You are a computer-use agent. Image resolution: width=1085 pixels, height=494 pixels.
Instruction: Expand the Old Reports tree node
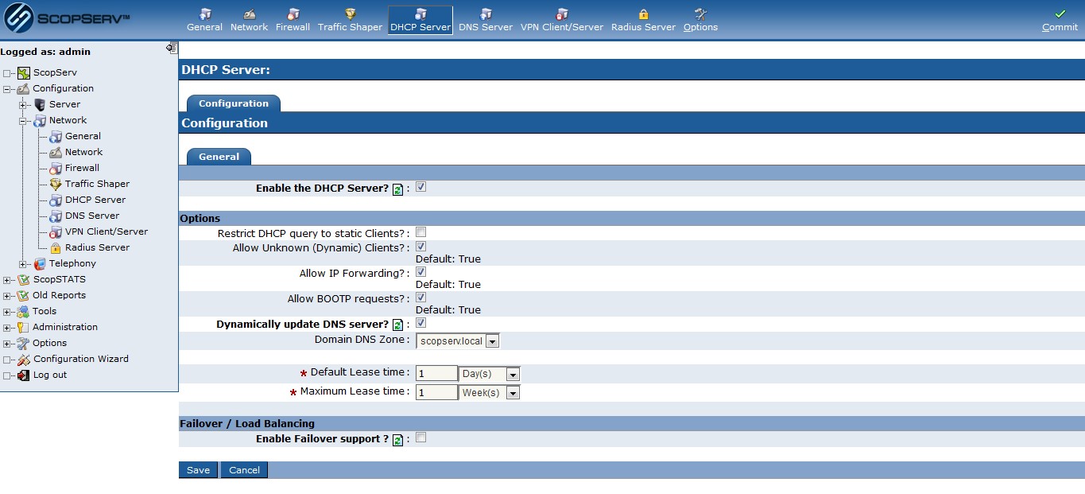[7, 296]
